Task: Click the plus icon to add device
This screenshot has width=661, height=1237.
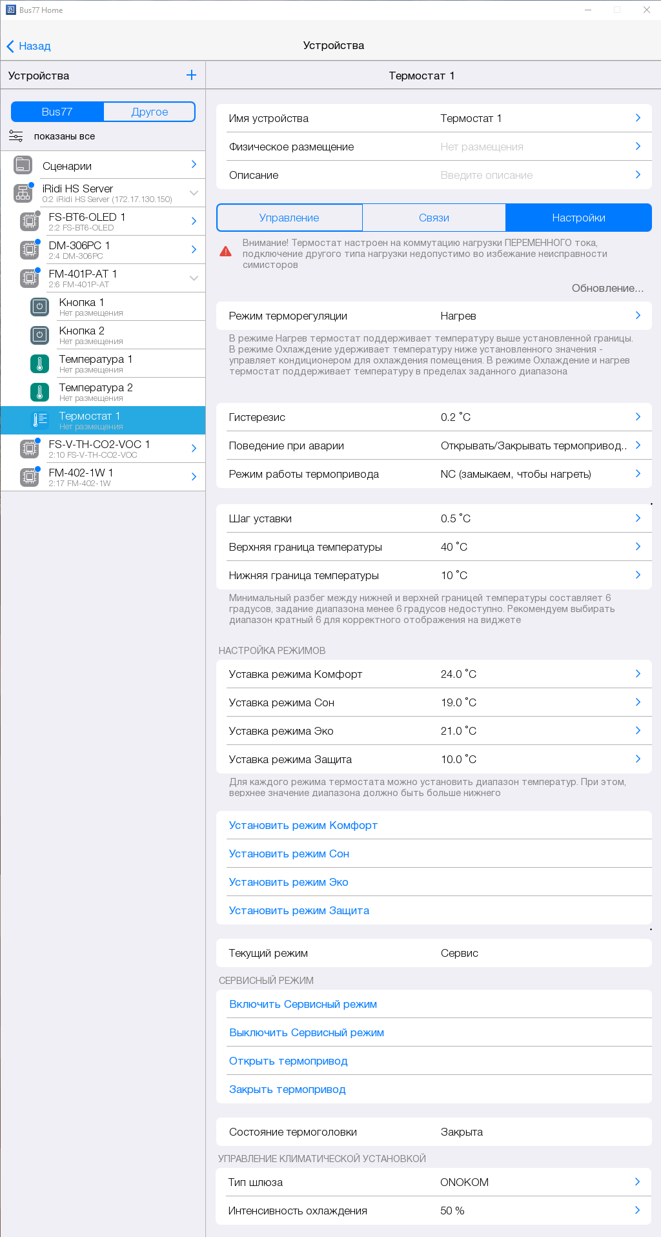Action: coord(191,76)
